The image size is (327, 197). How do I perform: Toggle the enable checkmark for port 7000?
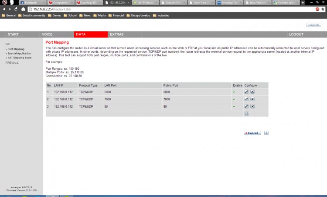234,99
